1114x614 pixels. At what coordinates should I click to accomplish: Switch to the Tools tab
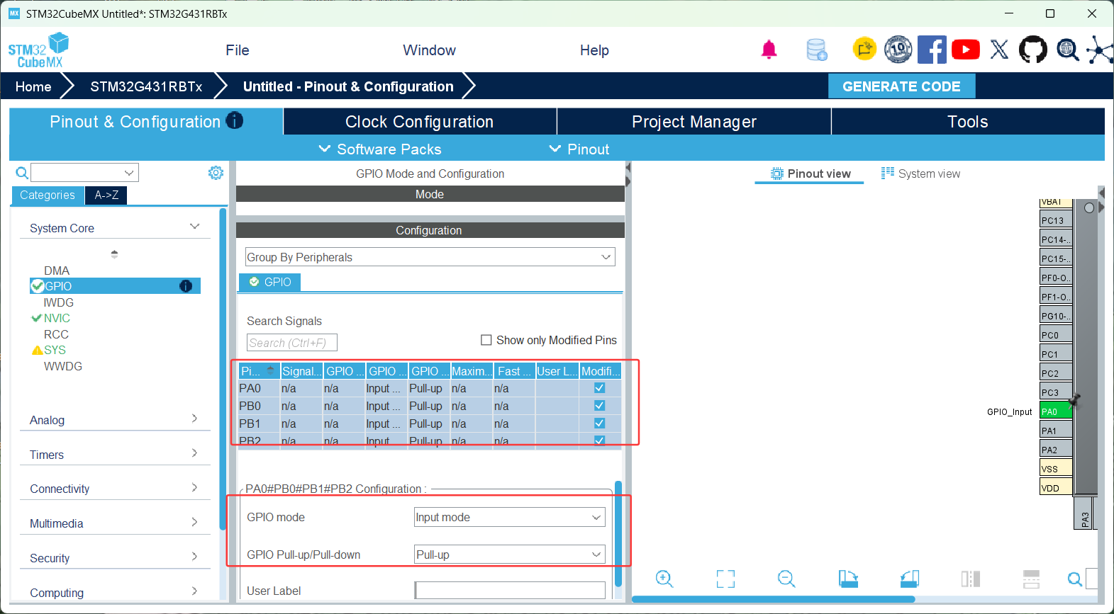(968, 121)
